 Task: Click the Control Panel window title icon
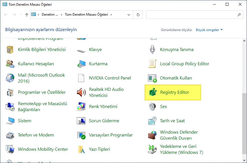click(x=5, y=4)
